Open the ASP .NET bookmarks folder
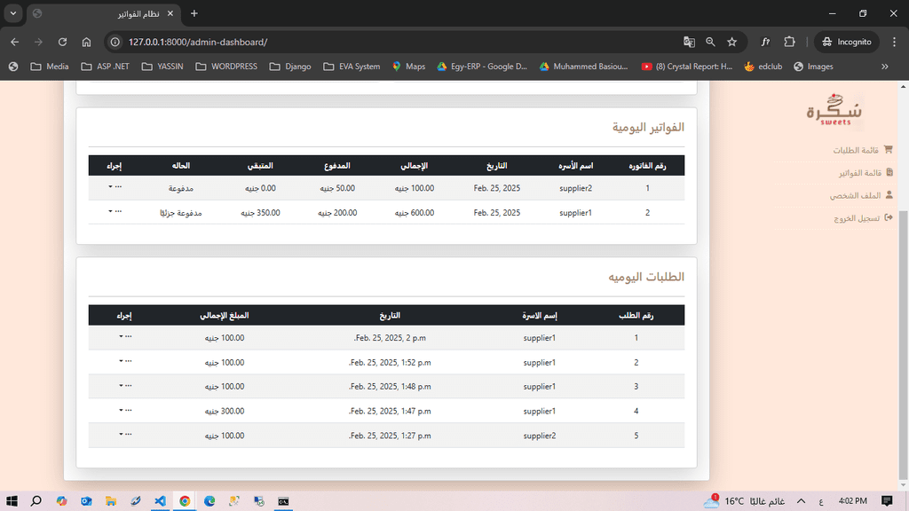909x511 pixels. [x=105, y=67]
